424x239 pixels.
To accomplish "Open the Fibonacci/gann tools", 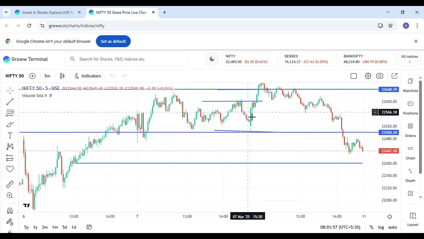I will point(10,113).
